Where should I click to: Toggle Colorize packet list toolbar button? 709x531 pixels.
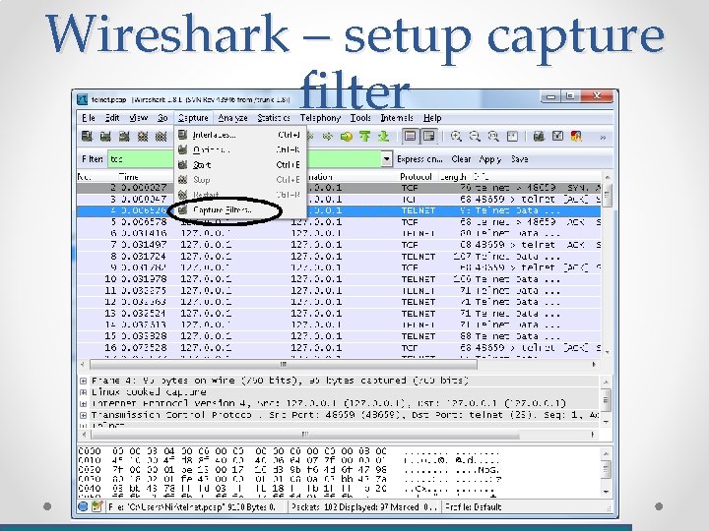[x=410, y=136]
